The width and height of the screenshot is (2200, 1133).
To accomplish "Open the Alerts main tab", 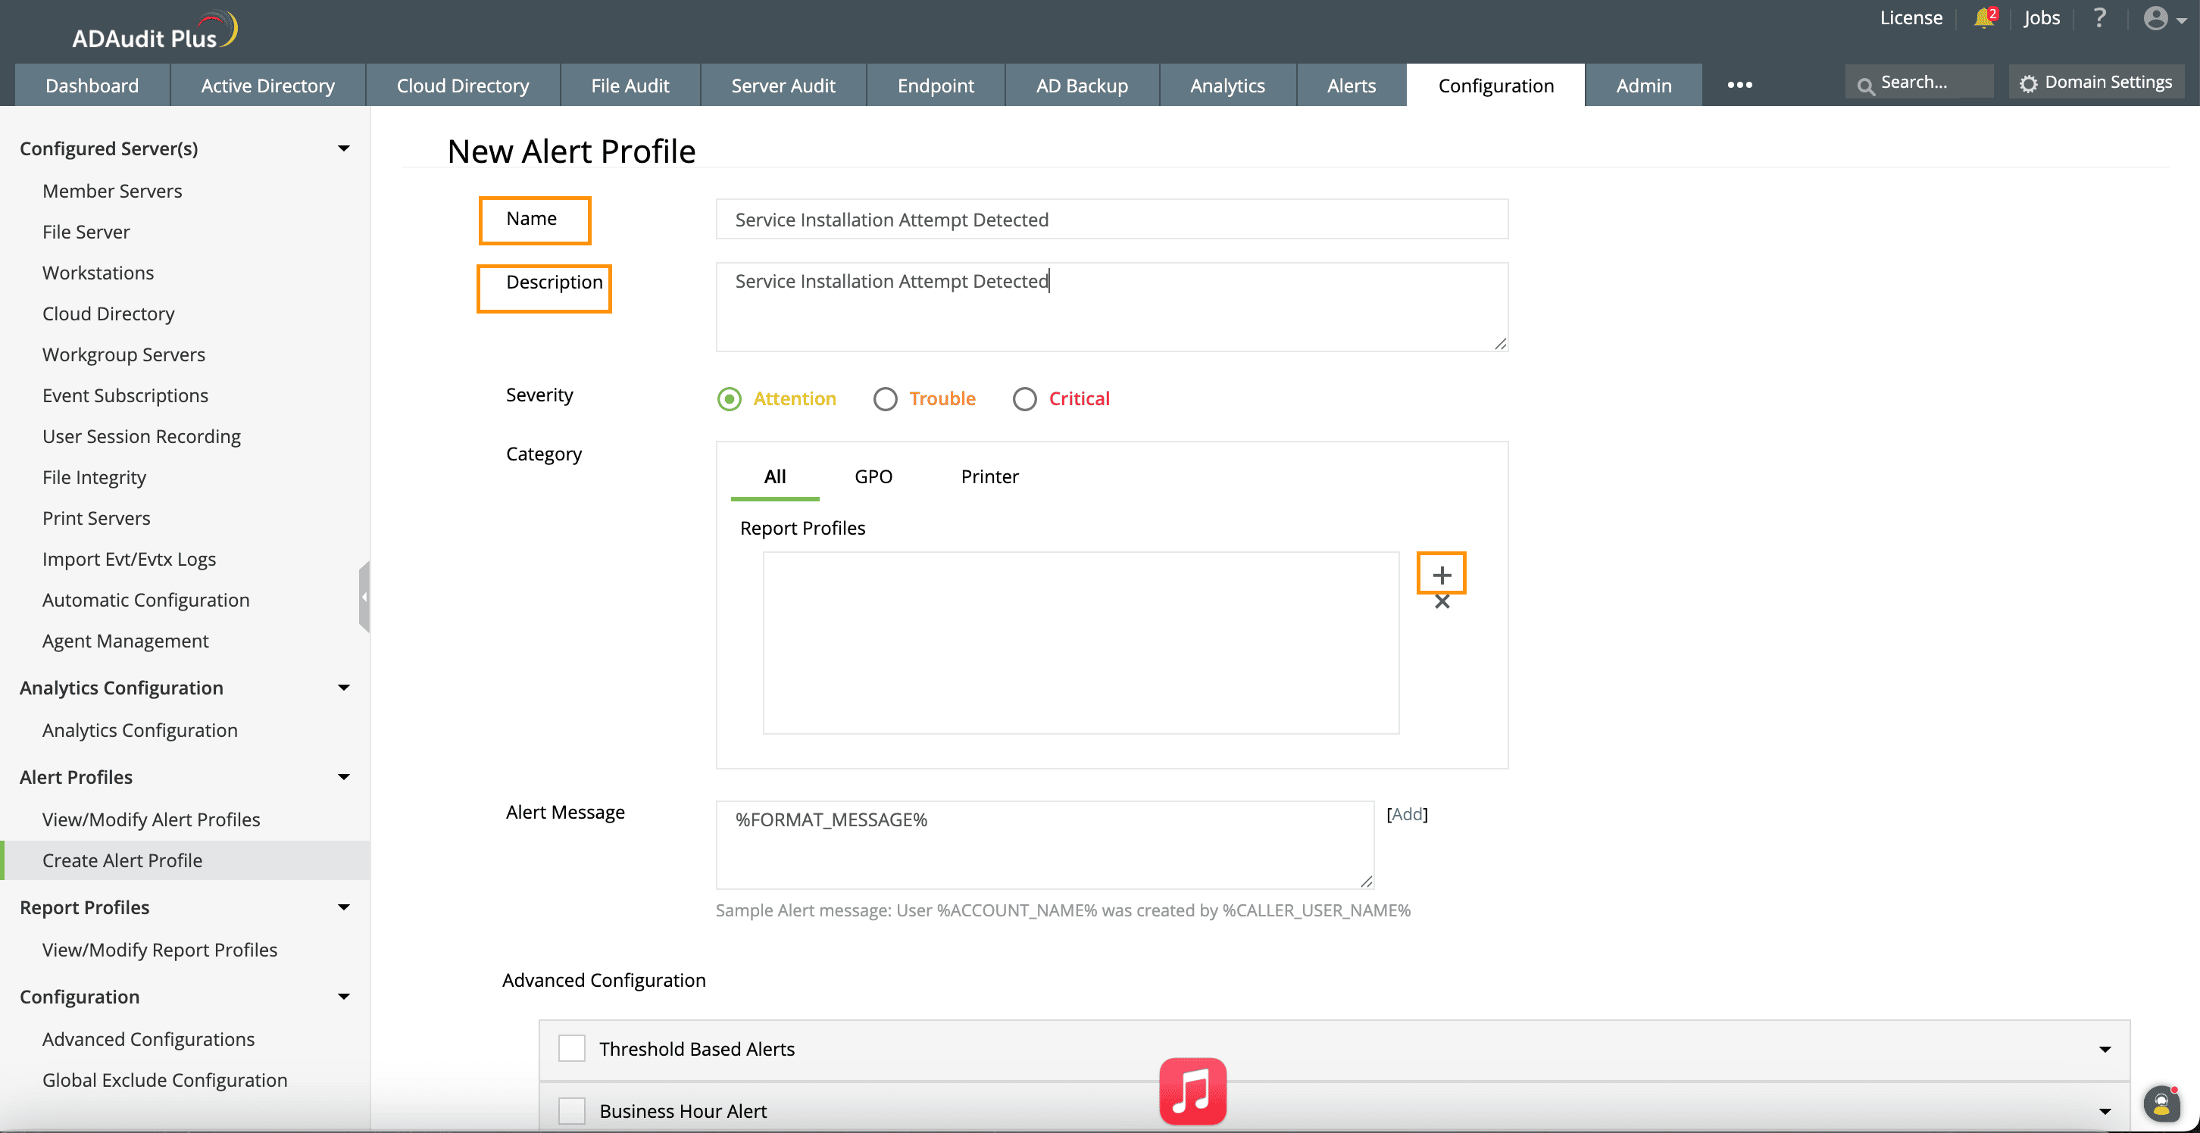I will [x=1350, y=86].
